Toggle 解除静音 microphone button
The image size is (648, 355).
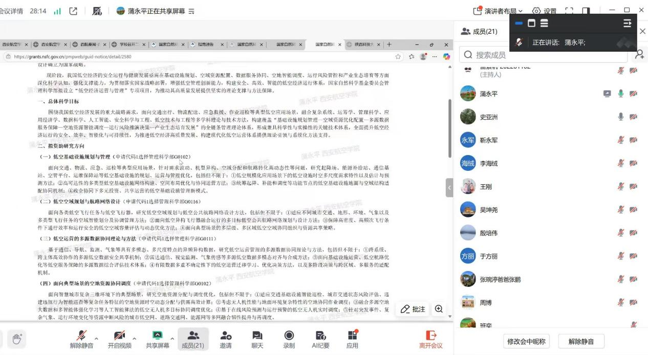click(81, 340)
